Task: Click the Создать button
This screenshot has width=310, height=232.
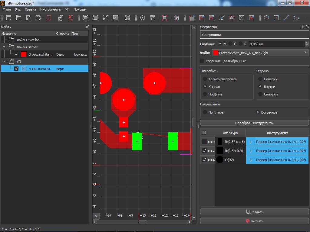Action: coord(254,212)
